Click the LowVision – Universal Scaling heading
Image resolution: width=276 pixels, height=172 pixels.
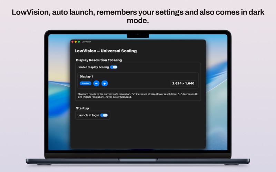[106, 51]
